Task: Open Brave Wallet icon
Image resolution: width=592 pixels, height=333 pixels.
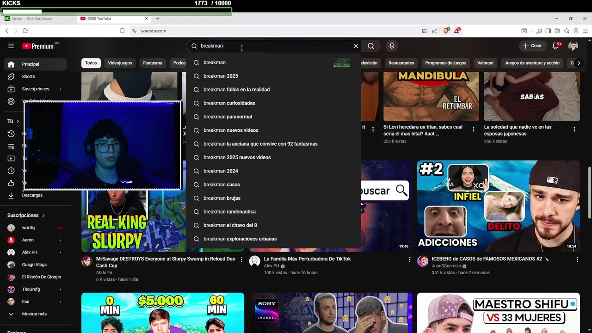Action: (x=557, y=31)
